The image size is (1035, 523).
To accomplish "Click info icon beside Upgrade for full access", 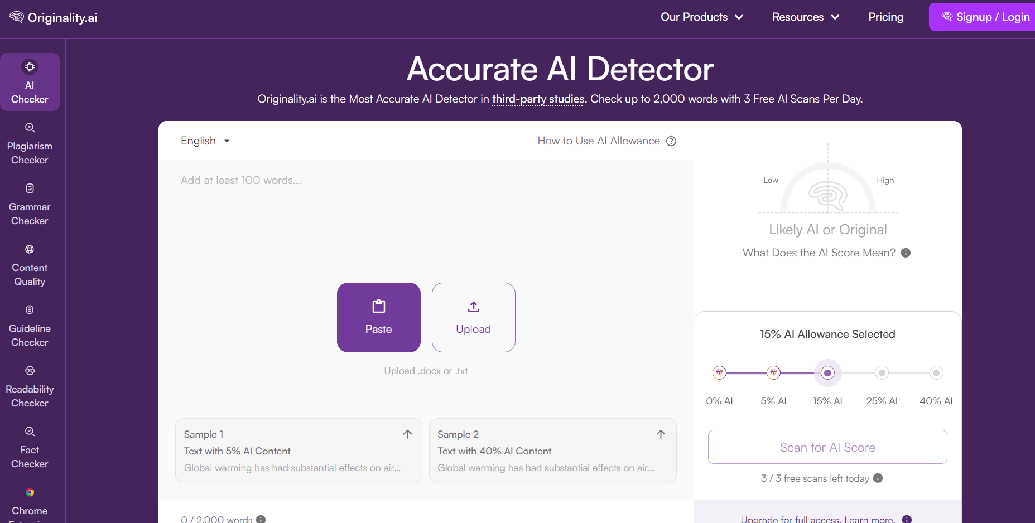I will [x=907, y=519].
